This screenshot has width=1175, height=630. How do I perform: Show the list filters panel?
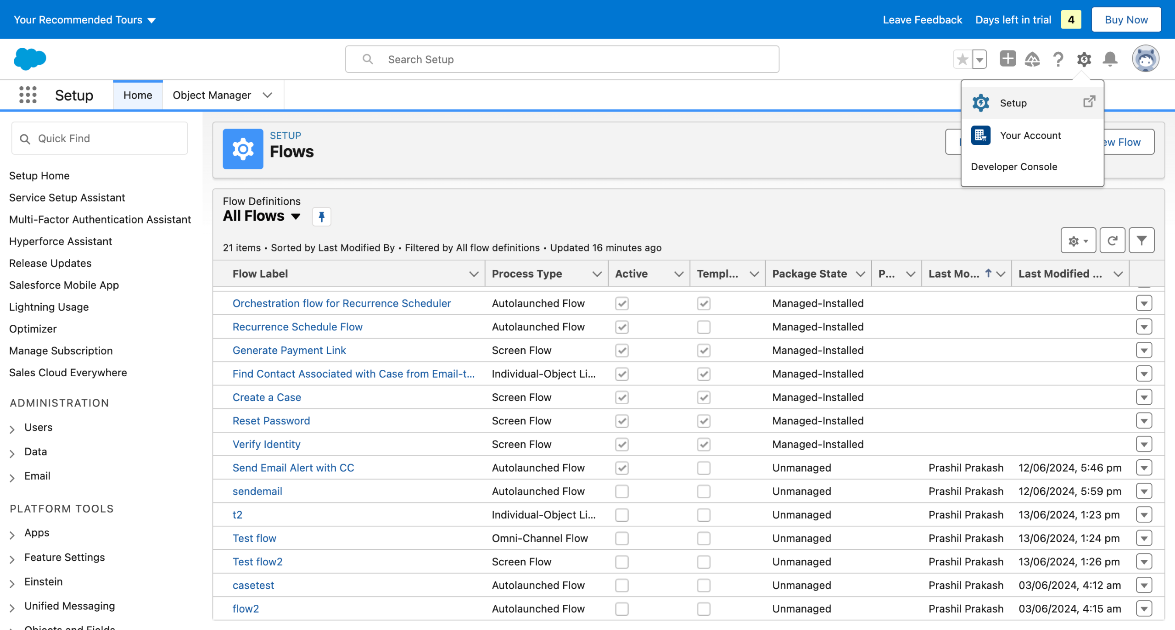1141,240
